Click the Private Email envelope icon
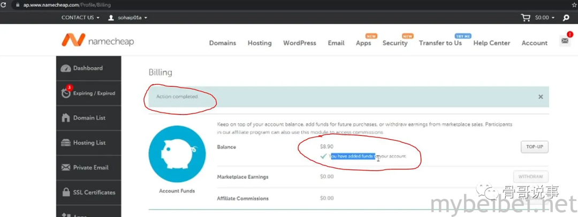Viewport: 578px width, 217px height. click(66, 167)
